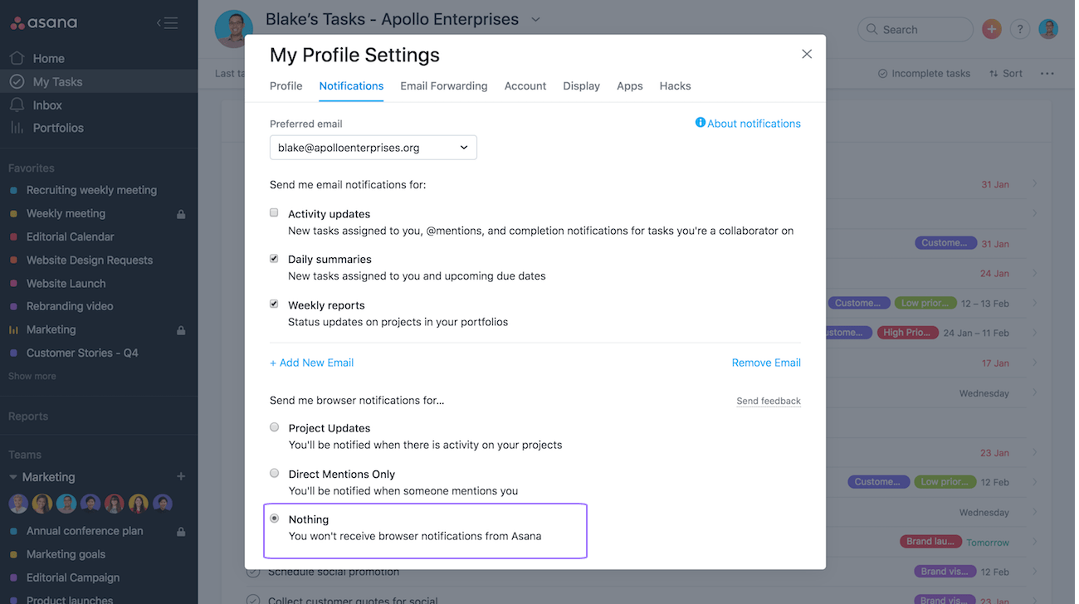Open the Apps tab

[630, 85]
